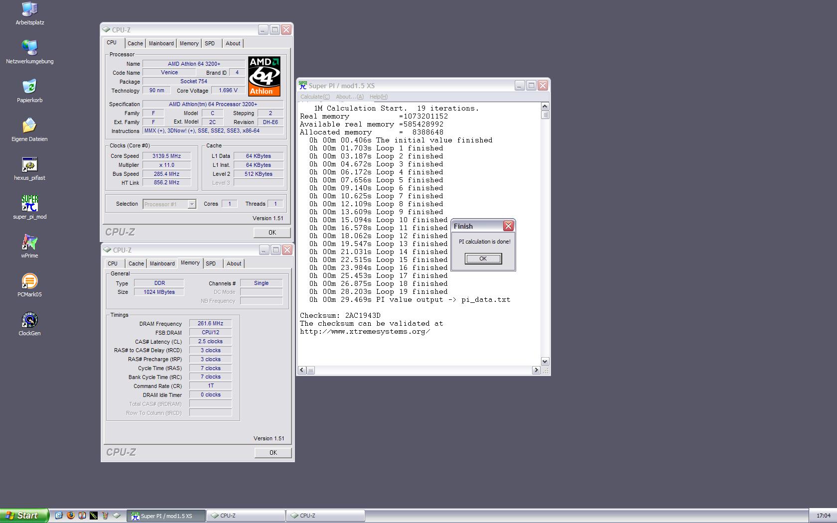Click the Firefox quick launch icon

pyautogui.click(x=70, y=516)
